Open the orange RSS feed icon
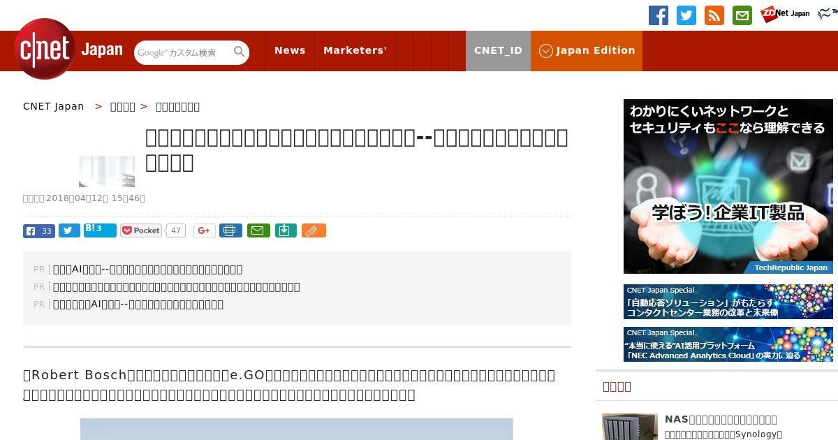This screenshot has height=440, width=838. click(x=714, y=15)
